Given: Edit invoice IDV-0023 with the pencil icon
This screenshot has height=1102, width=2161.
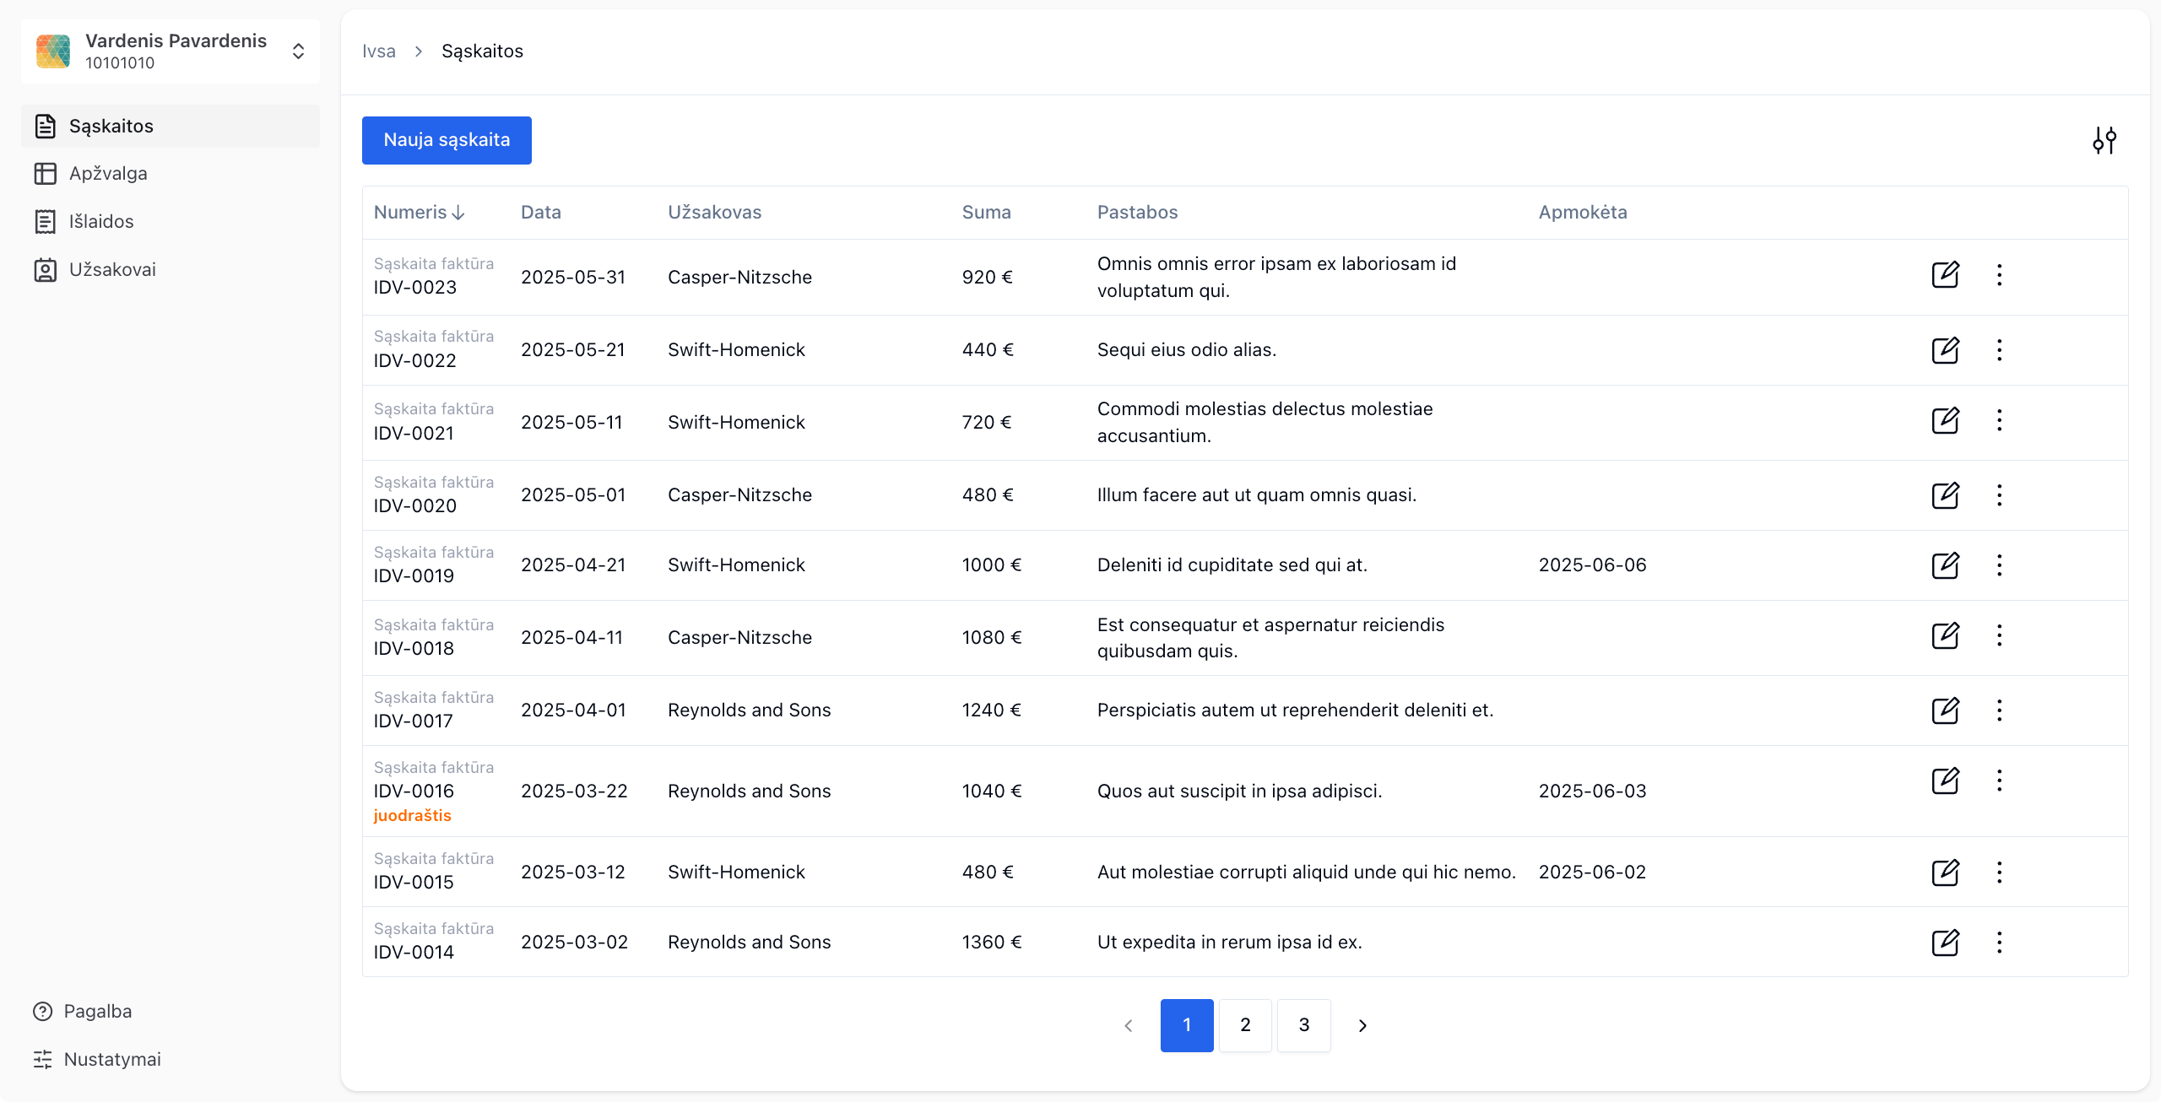Looking at the screenshot, I should [1946, 275].
